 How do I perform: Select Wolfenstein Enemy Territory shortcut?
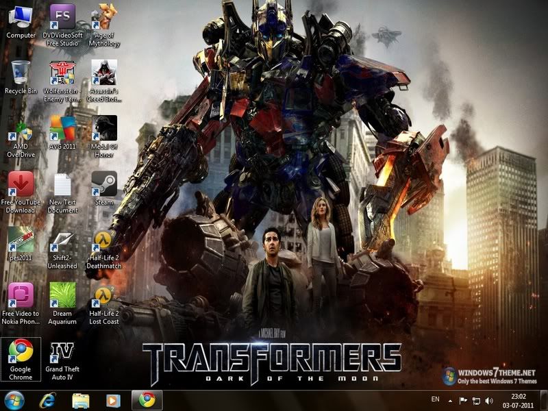[62, 81]
